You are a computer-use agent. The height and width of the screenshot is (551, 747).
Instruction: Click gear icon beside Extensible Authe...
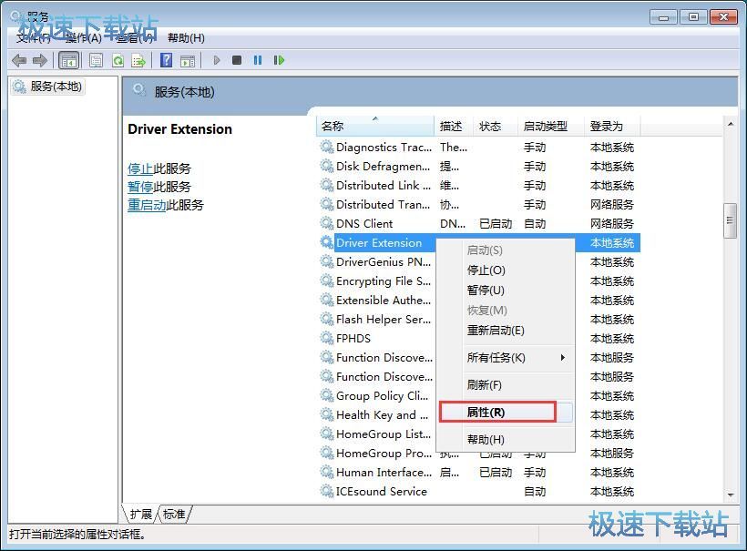tap(326, 300)
